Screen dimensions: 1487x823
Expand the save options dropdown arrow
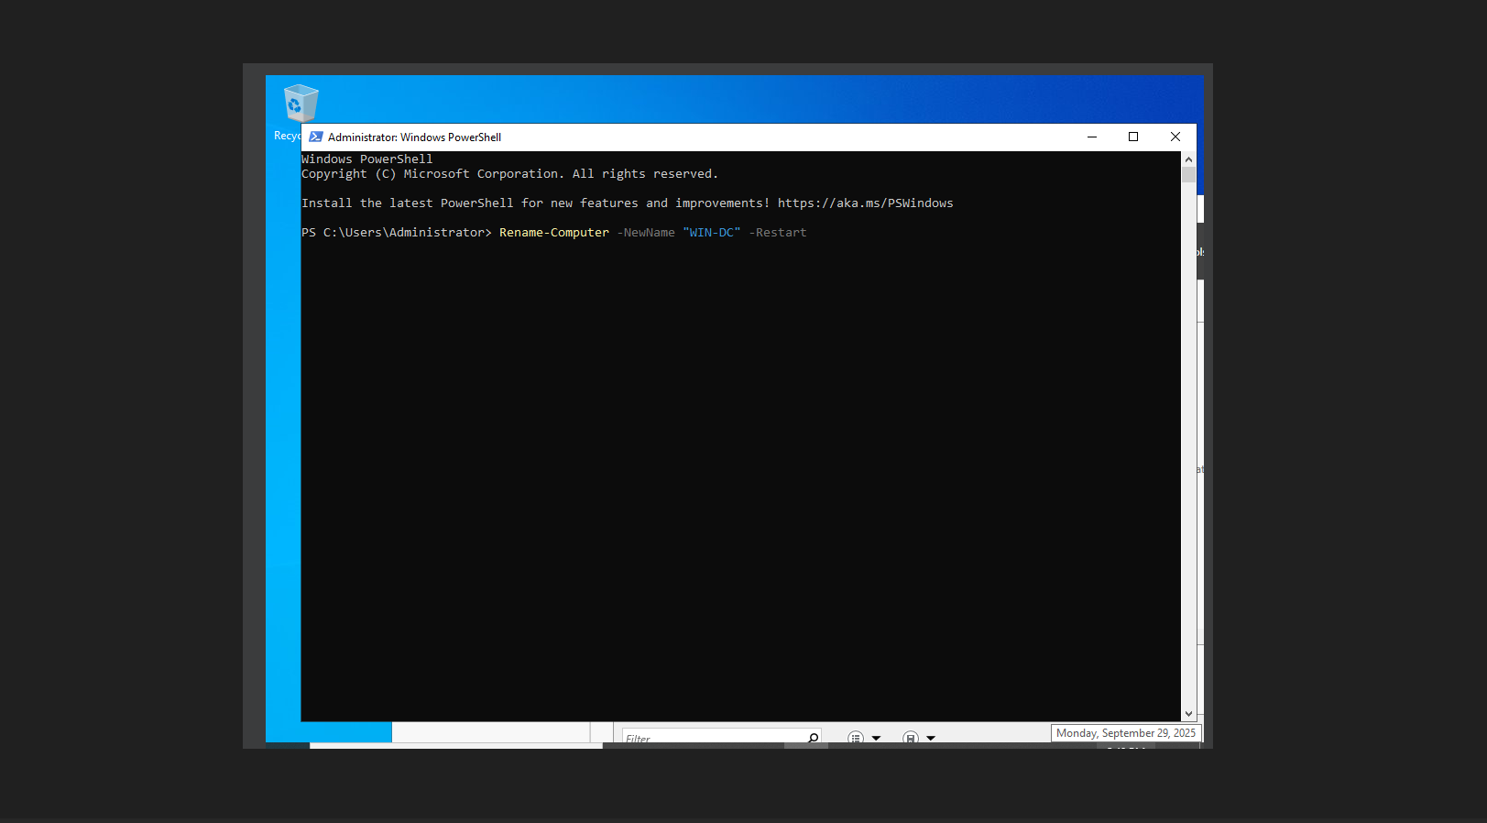coord(931,738)
